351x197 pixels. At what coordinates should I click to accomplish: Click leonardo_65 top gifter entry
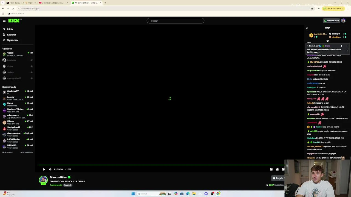[318, 35]
